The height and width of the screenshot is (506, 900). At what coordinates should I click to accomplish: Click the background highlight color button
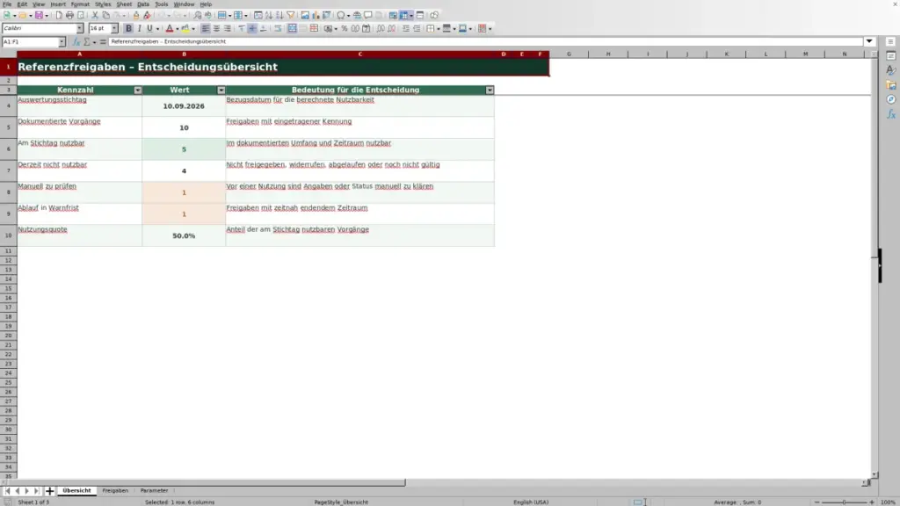(x=185, y=29)
